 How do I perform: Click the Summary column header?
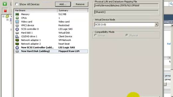73,11
